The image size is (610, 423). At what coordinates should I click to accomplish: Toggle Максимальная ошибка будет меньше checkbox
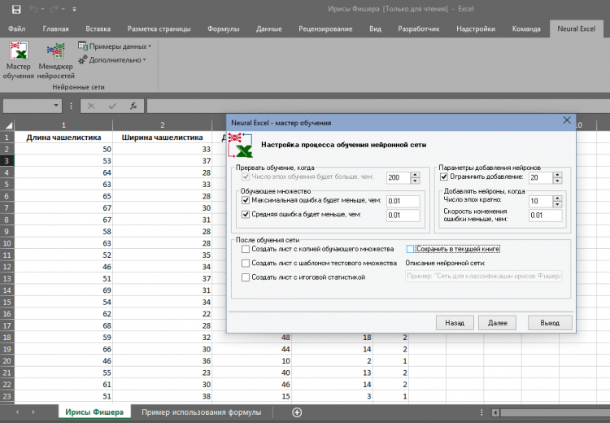(246, 200)
